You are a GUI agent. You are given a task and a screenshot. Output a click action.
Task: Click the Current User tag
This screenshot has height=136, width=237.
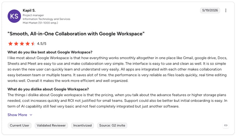tap(19, 126)
